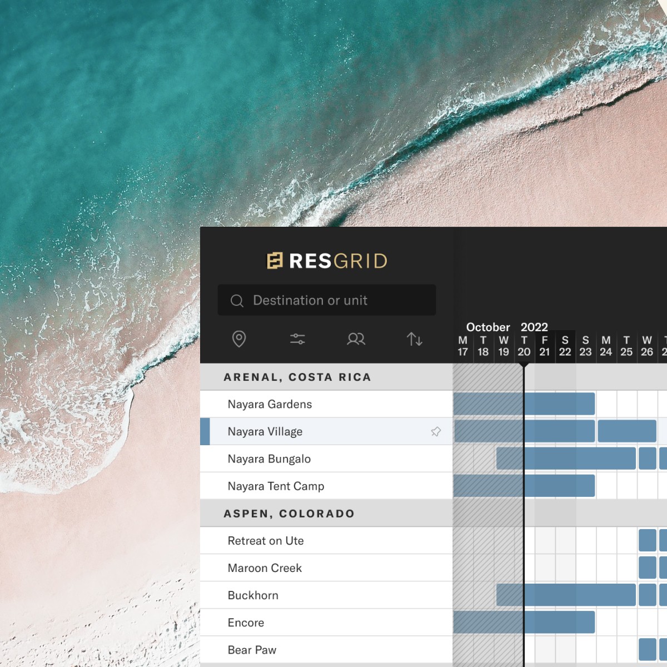Select the Bear Paw row
The width and height of the screenshot is (667, 667).
click(326, 649)
